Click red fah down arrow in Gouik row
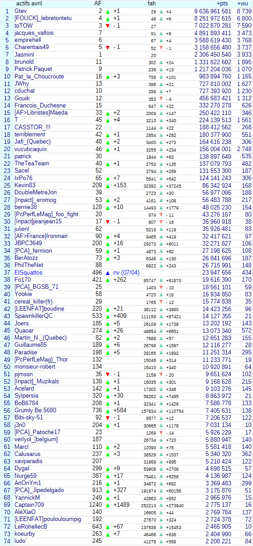This screenshot has height=546, width=253. [161, 99]
